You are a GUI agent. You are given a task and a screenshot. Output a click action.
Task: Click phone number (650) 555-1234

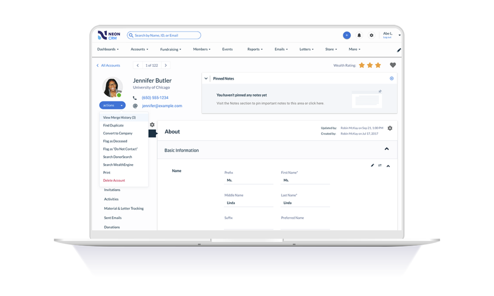[155, 98]
